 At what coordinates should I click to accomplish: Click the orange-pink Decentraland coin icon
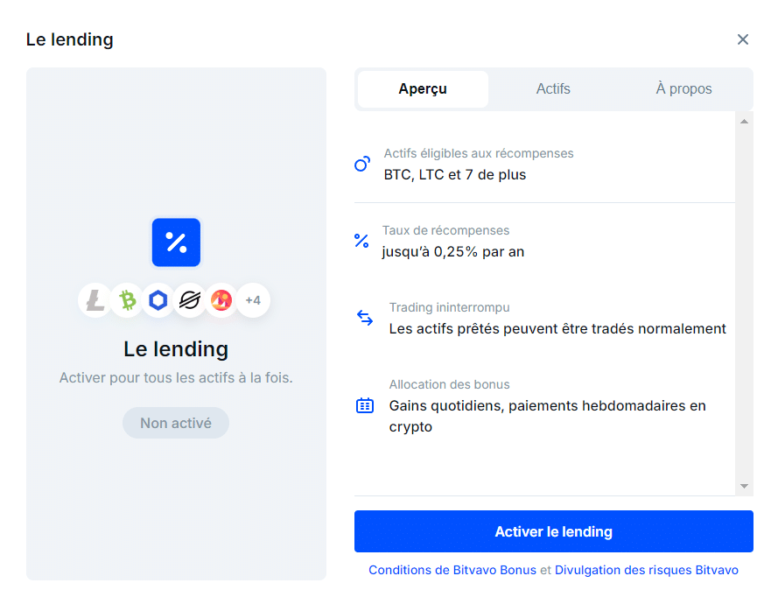221,300
